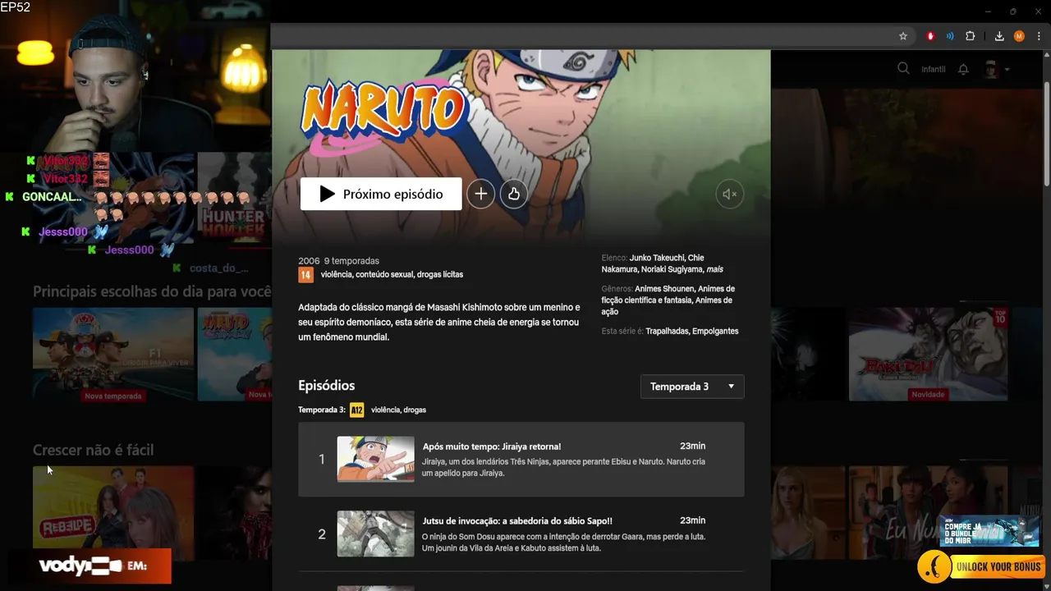Click the Unlock Your Bonus banner
This screenshot has width=1051, height=591.
pyautogui.click(x=981, y=567)
